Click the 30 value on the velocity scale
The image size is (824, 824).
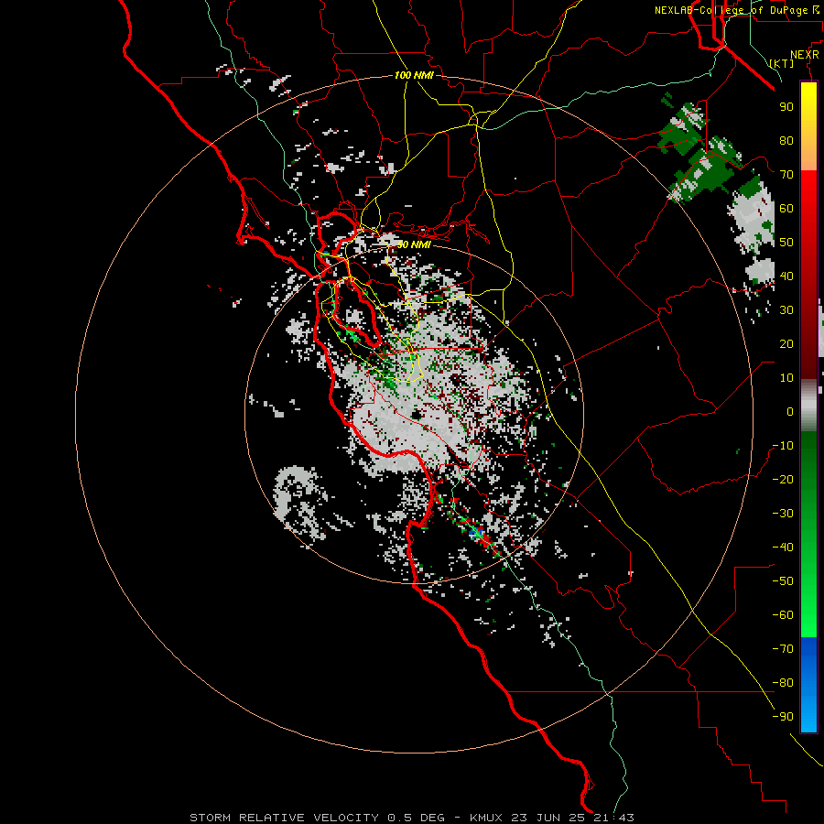tap(786, 310)
